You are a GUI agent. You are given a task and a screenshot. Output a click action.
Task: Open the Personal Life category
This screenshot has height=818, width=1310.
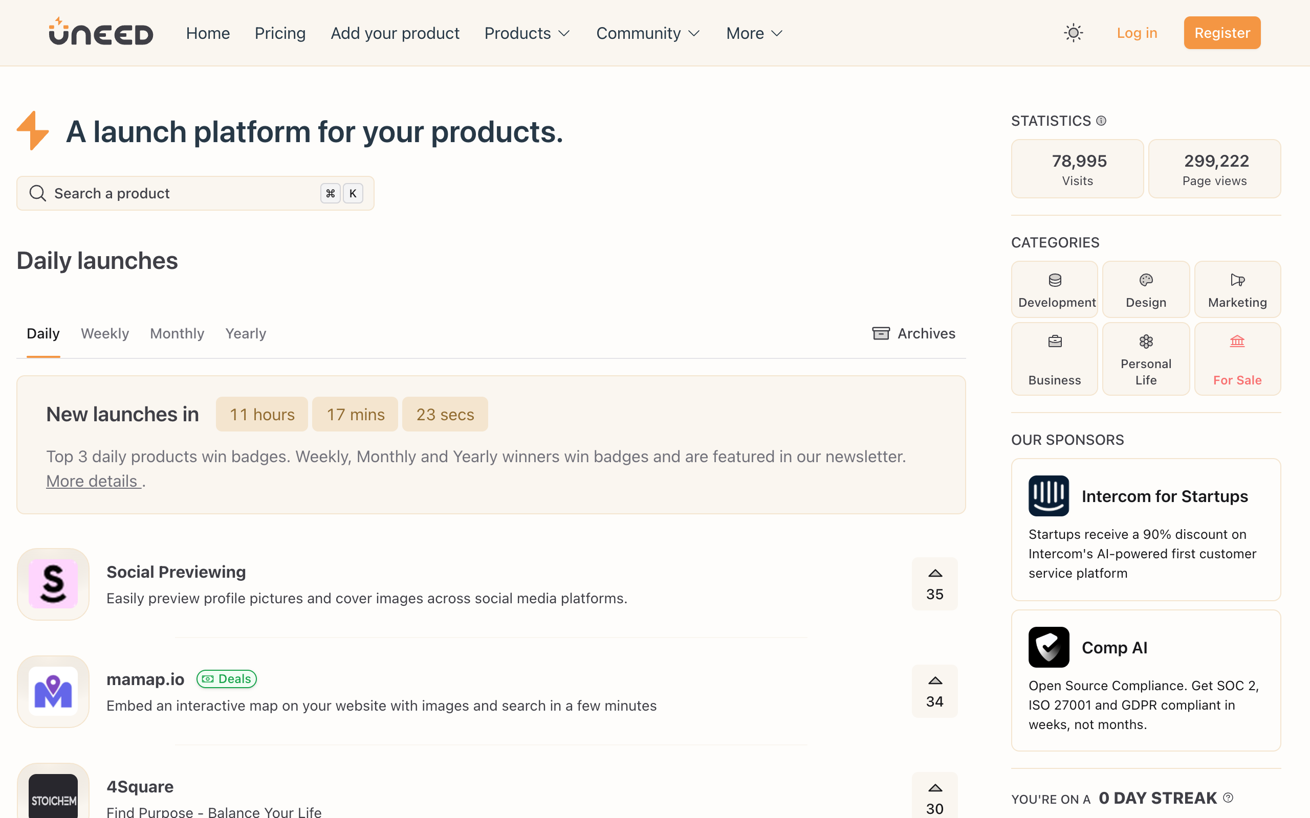tap(1145, 359)
